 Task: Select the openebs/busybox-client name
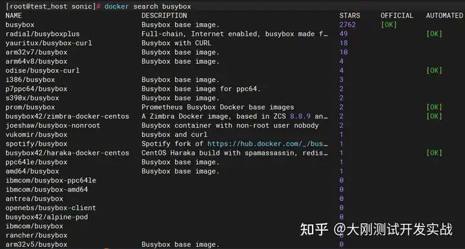51,208
